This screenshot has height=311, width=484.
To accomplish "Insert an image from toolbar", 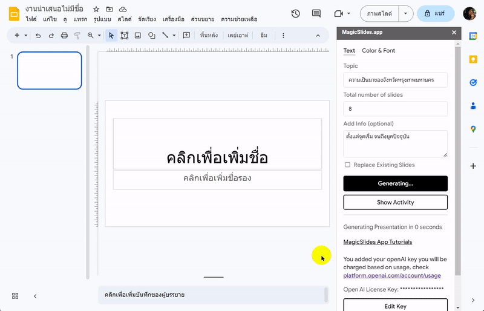I will 138,36.
